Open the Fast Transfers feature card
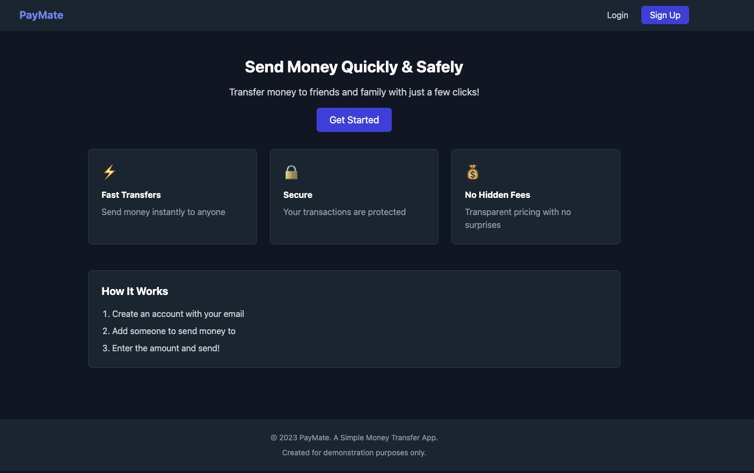 point(172,197)
